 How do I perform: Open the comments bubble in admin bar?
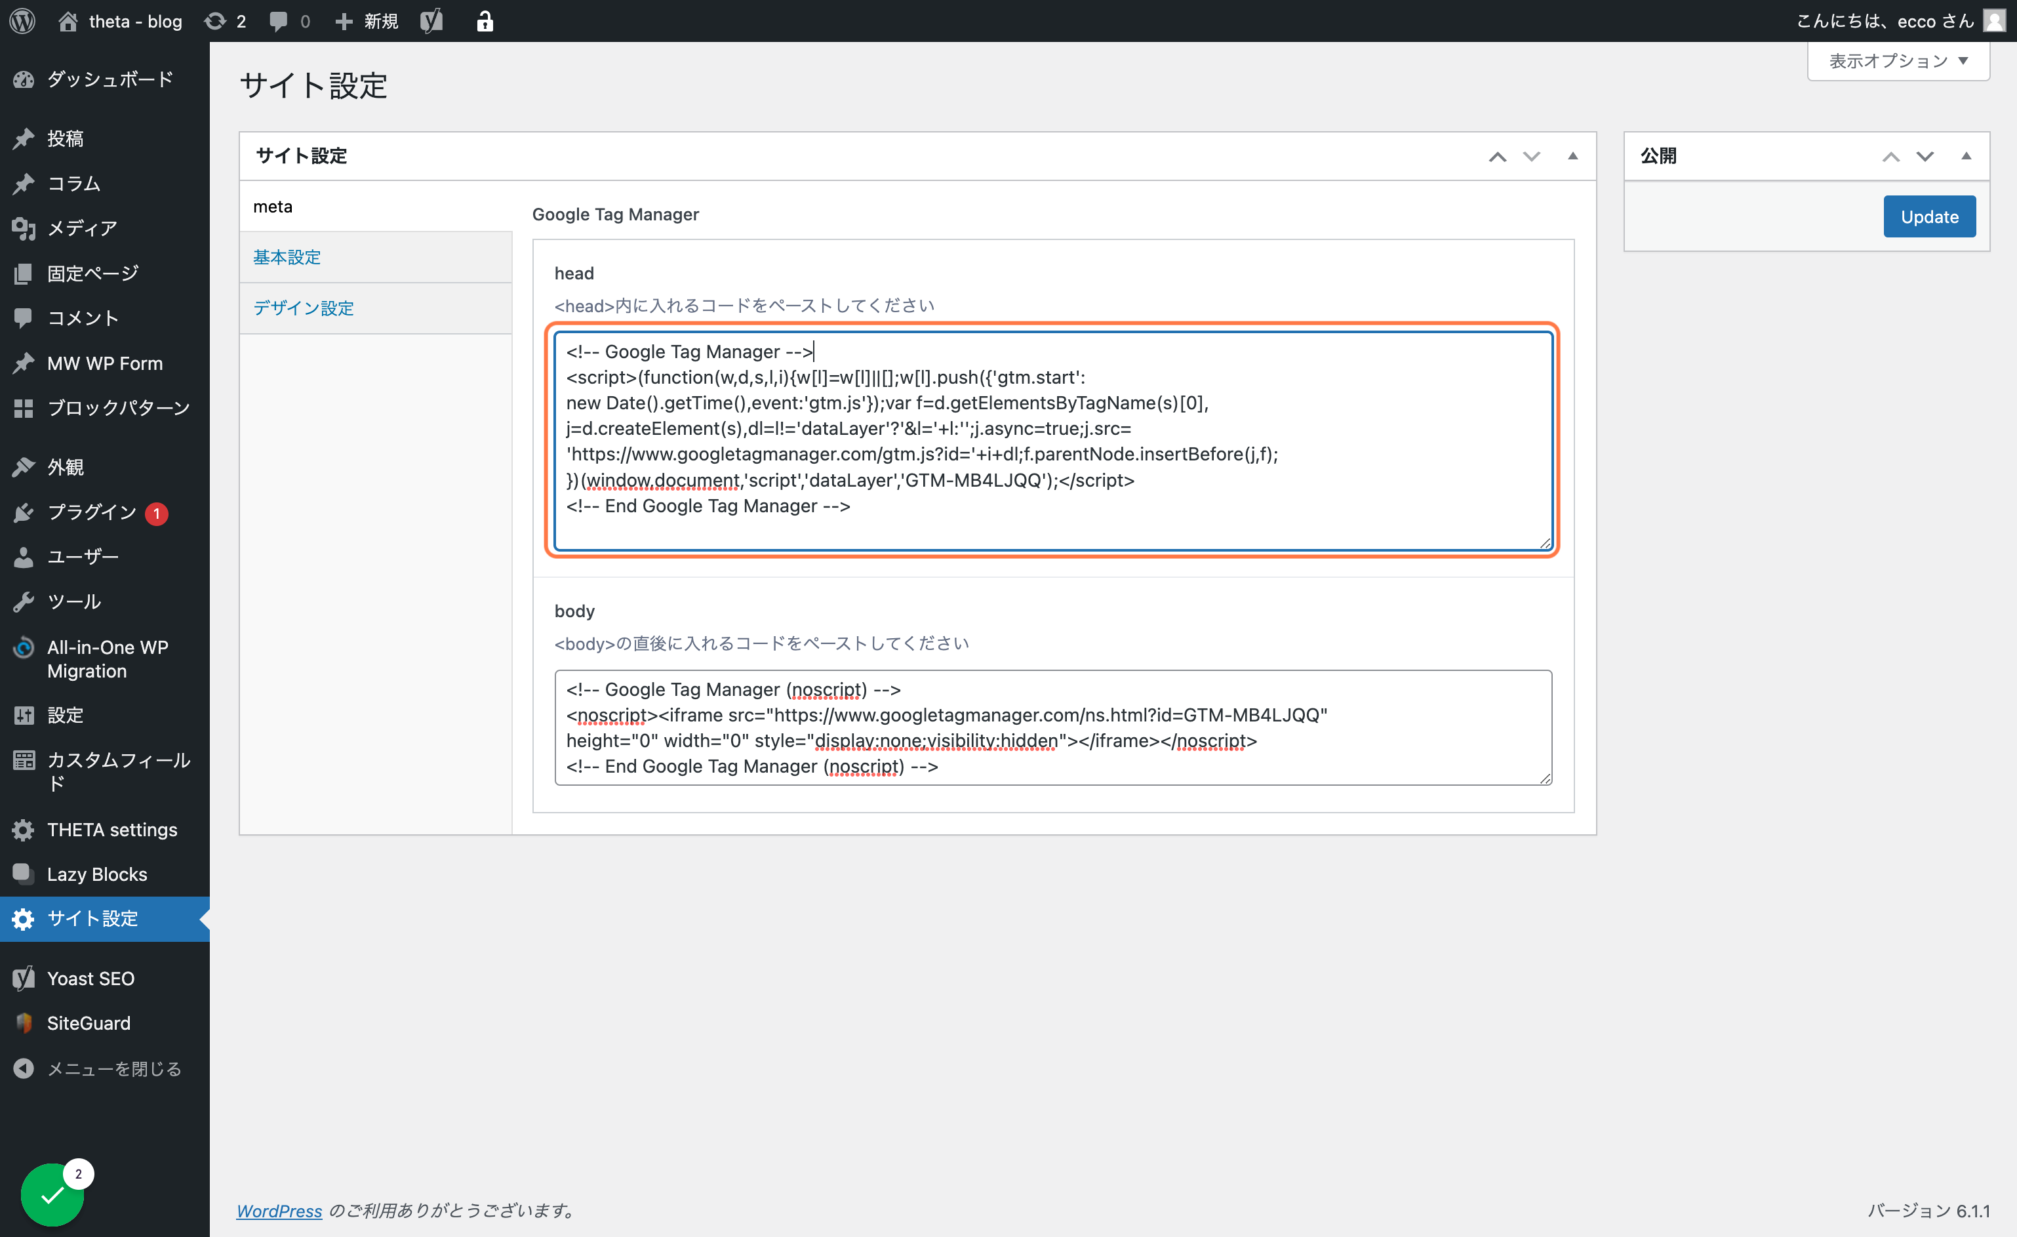click(x=290, y=20)
